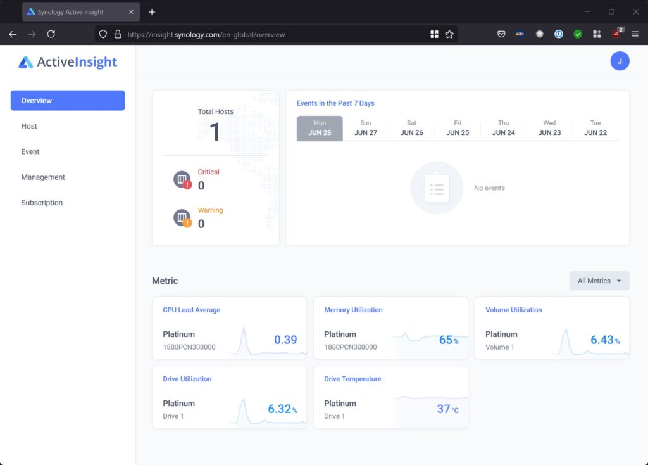Image resolution: width=648 pixels, height=465 pixels.
Task: Click Events in the Past 7 Days heading
Action: 335,103
